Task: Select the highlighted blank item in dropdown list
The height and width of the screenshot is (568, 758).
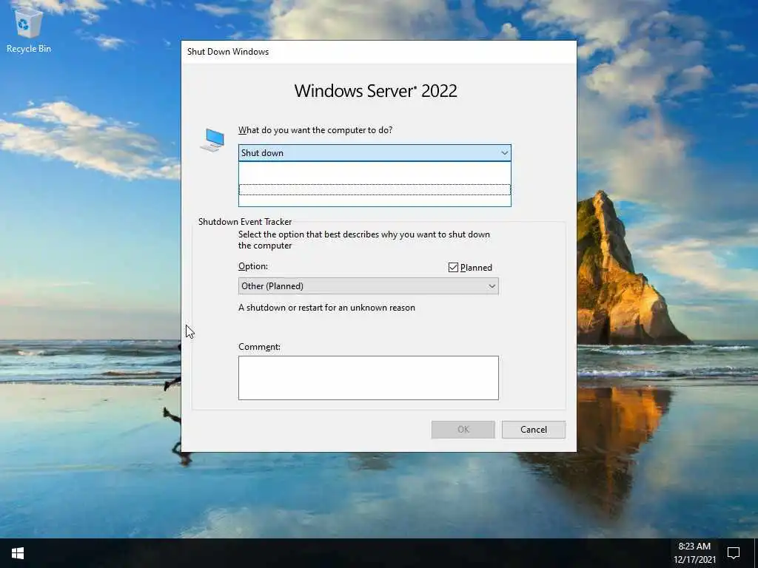Action: click(x=375, y=190)
